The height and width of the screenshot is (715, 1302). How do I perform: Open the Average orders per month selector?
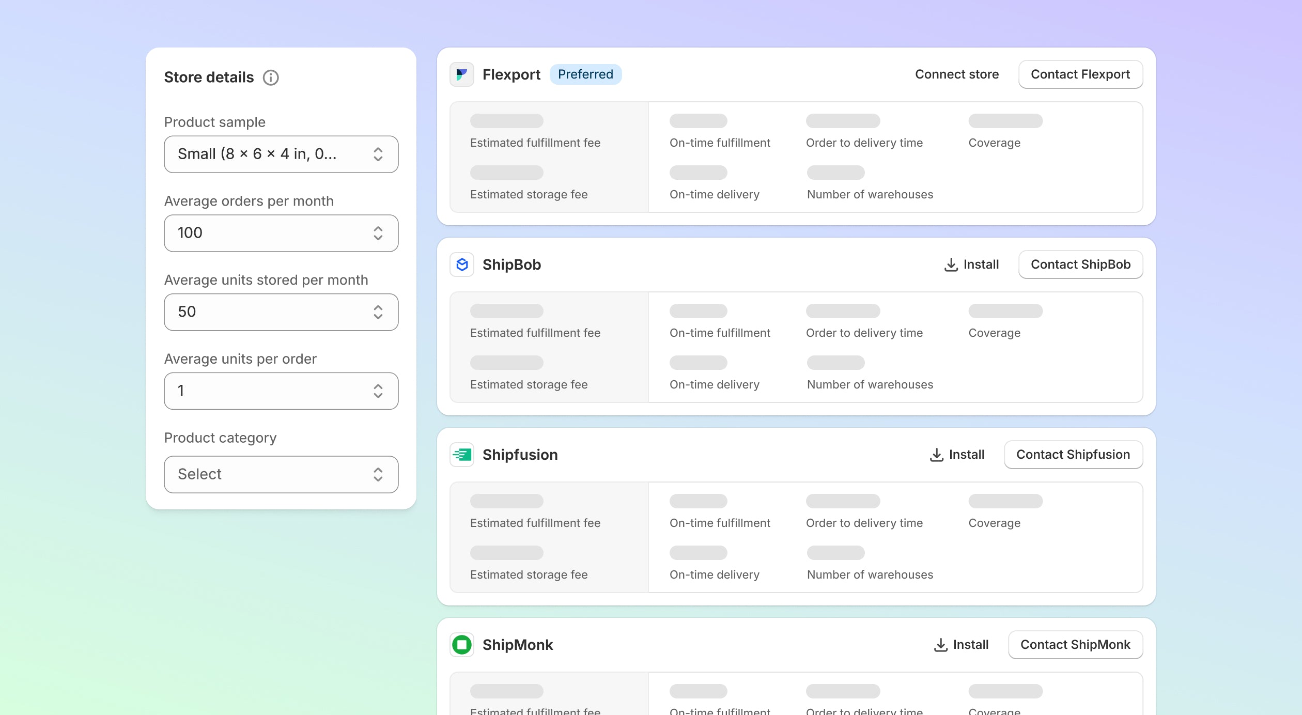coord(281,233)
